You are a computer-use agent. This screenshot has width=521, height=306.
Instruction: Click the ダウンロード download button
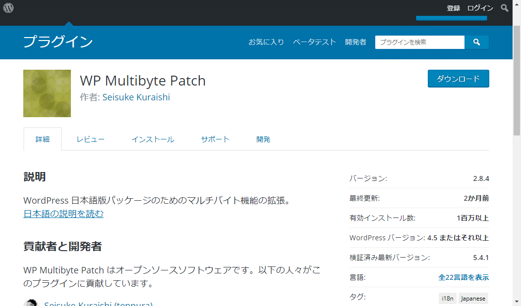coord(458,79)
